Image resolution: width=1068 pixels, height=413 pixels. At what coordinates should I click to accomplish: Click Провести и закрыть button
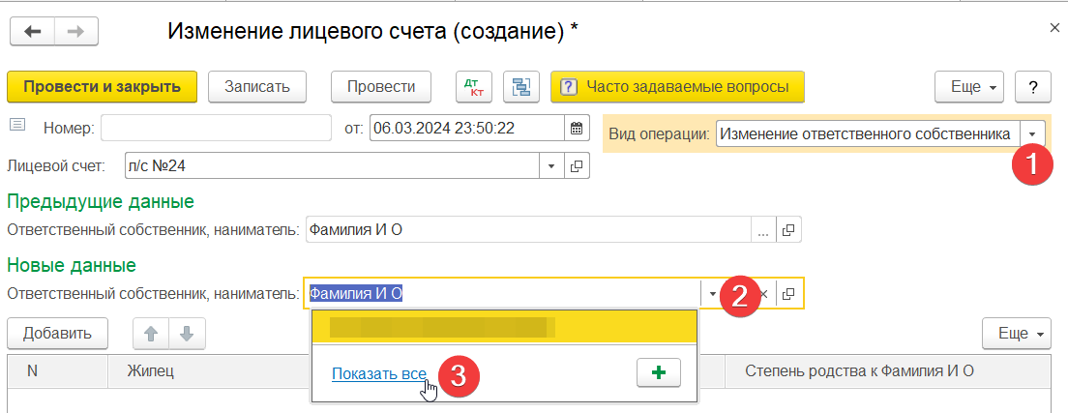103,86
